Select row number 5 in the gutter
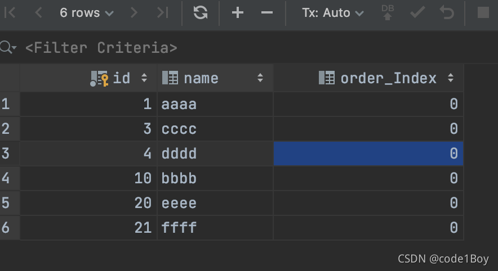498x271 pixels. (6, 203)
